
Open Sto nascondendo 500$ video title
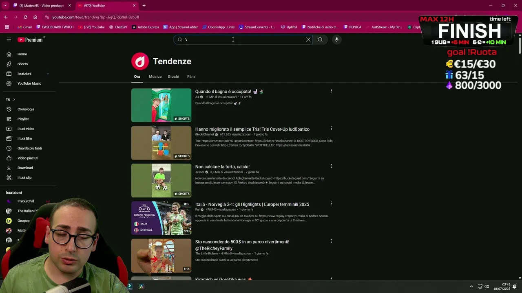(x=242, y=245)
